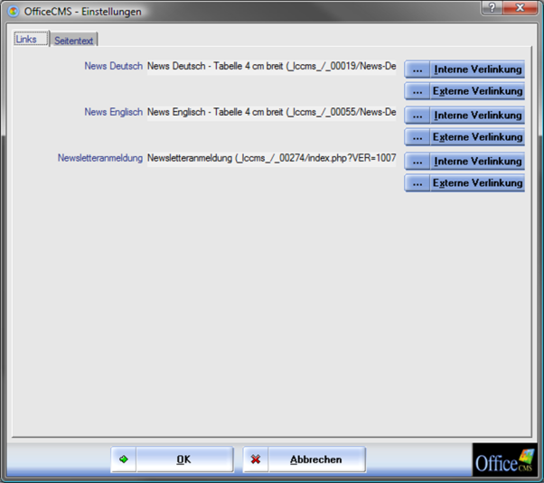Click ellipsis icon beside News Deutsch Interne Verlinkung
The height and width of the screenshot is (483, 544).
click(417, 70)
